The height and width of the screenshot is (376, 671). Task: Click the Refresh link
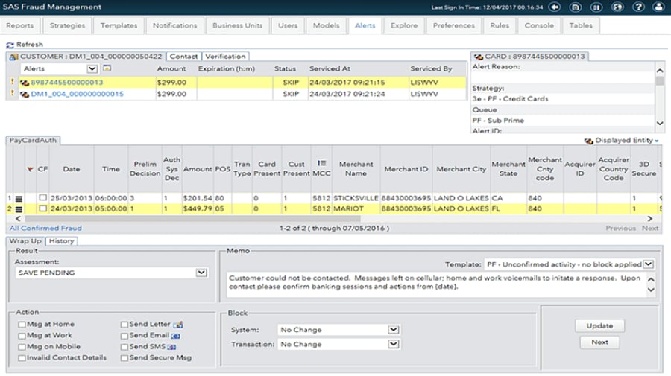pos(30,45)
